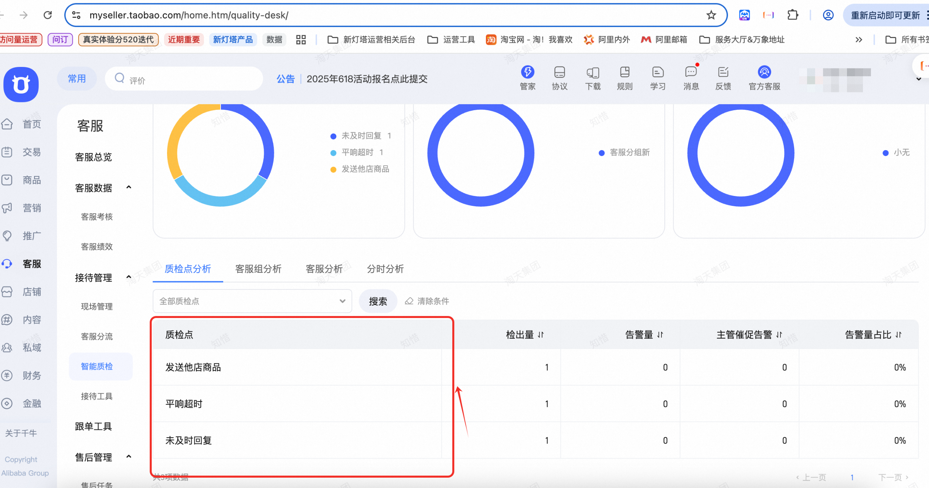Open the 规则 rules icon
Image resolution: width=929 pixels, height=488 pixels.
tap(625, 72)
